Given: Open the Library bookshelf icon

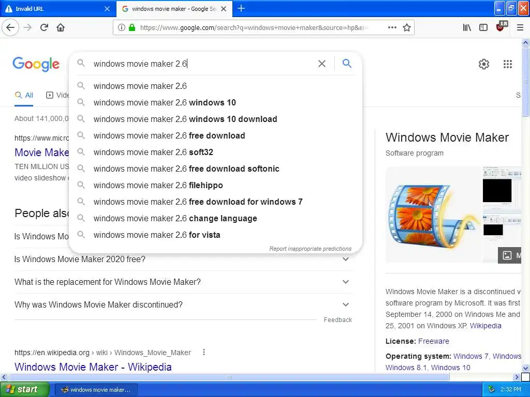Looking at the screenshot, I should coord(467,27).
